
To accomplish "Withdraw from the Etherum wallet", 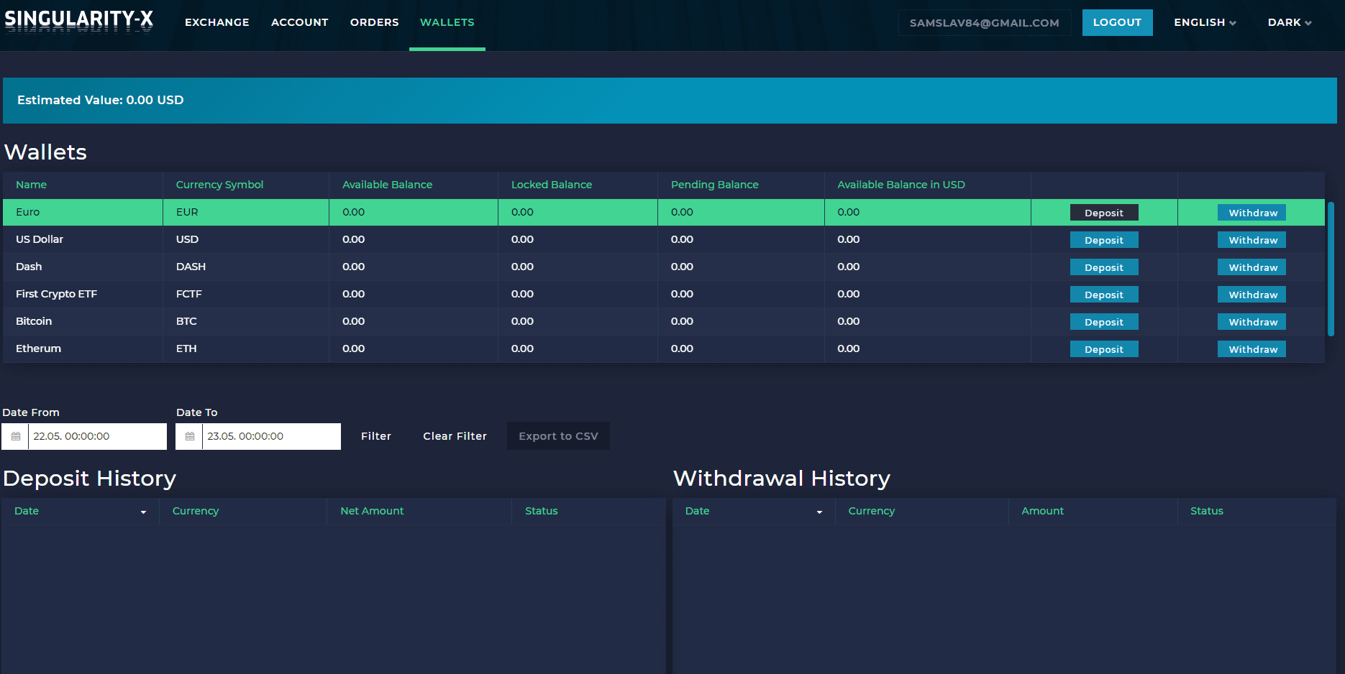I will [1251, 349].
